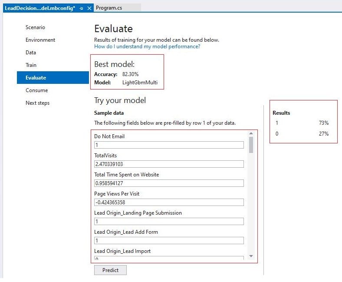Switch to the Program.cs tab
This screenshot has height=282, width=342.
pyautogui.click(x=109, y=8)
